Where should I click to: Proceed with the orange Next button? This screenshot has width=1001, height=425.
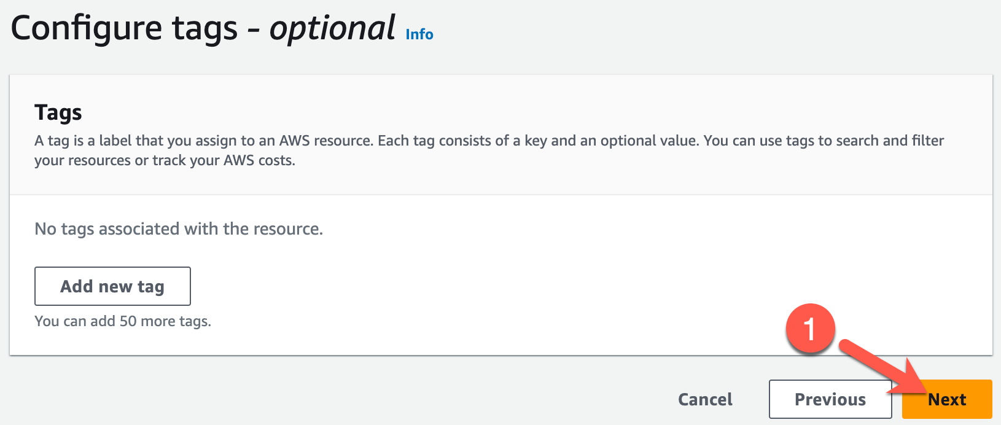[947, 399]
